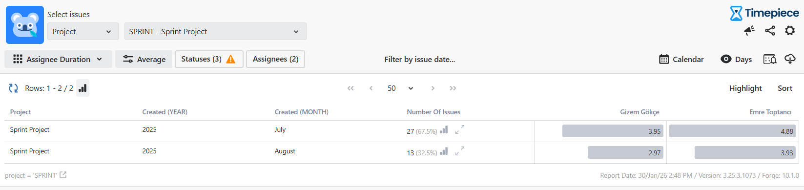The width and height of the screenshot is (804, 190).
Task: Open the Project issue selector dropdown
Action: point(83,31)
